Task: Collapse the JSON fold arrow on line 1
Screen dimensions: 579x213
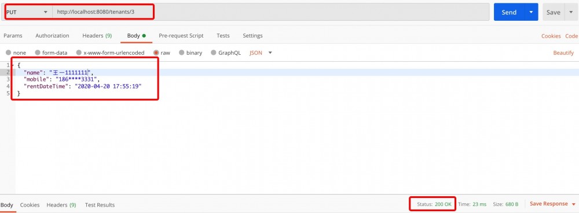Action: click(13, 65)
